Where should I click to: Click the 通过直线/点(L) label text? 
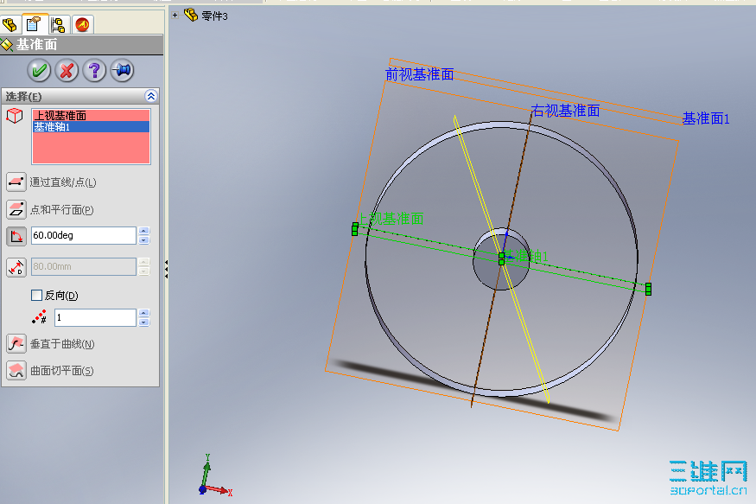(x=63, y=182)
